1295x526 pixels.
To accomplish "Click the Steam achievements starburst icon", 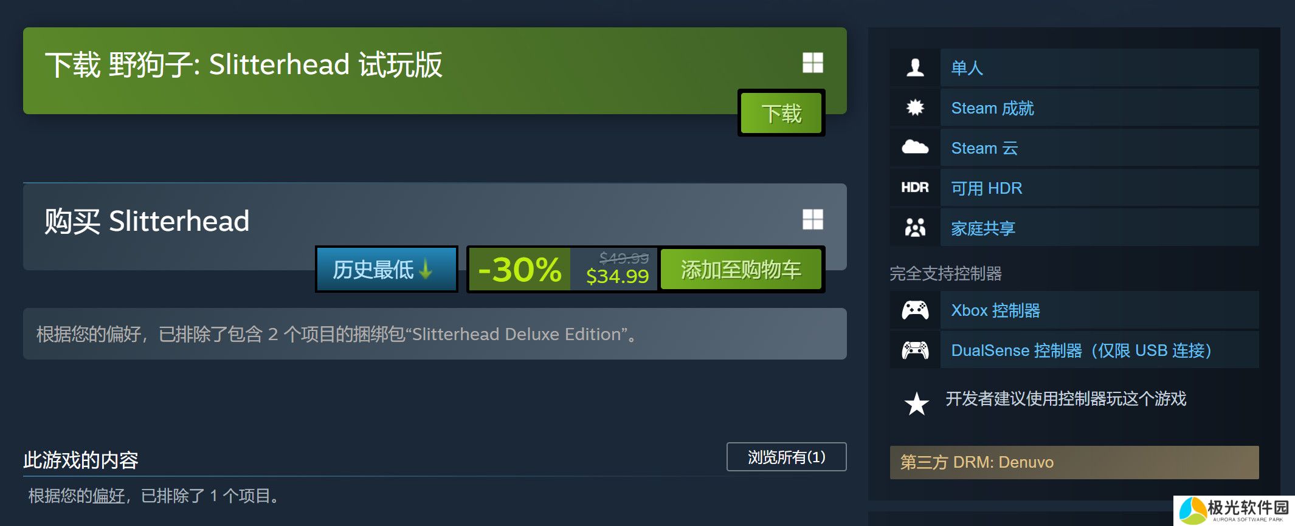I will coord(915,108).
